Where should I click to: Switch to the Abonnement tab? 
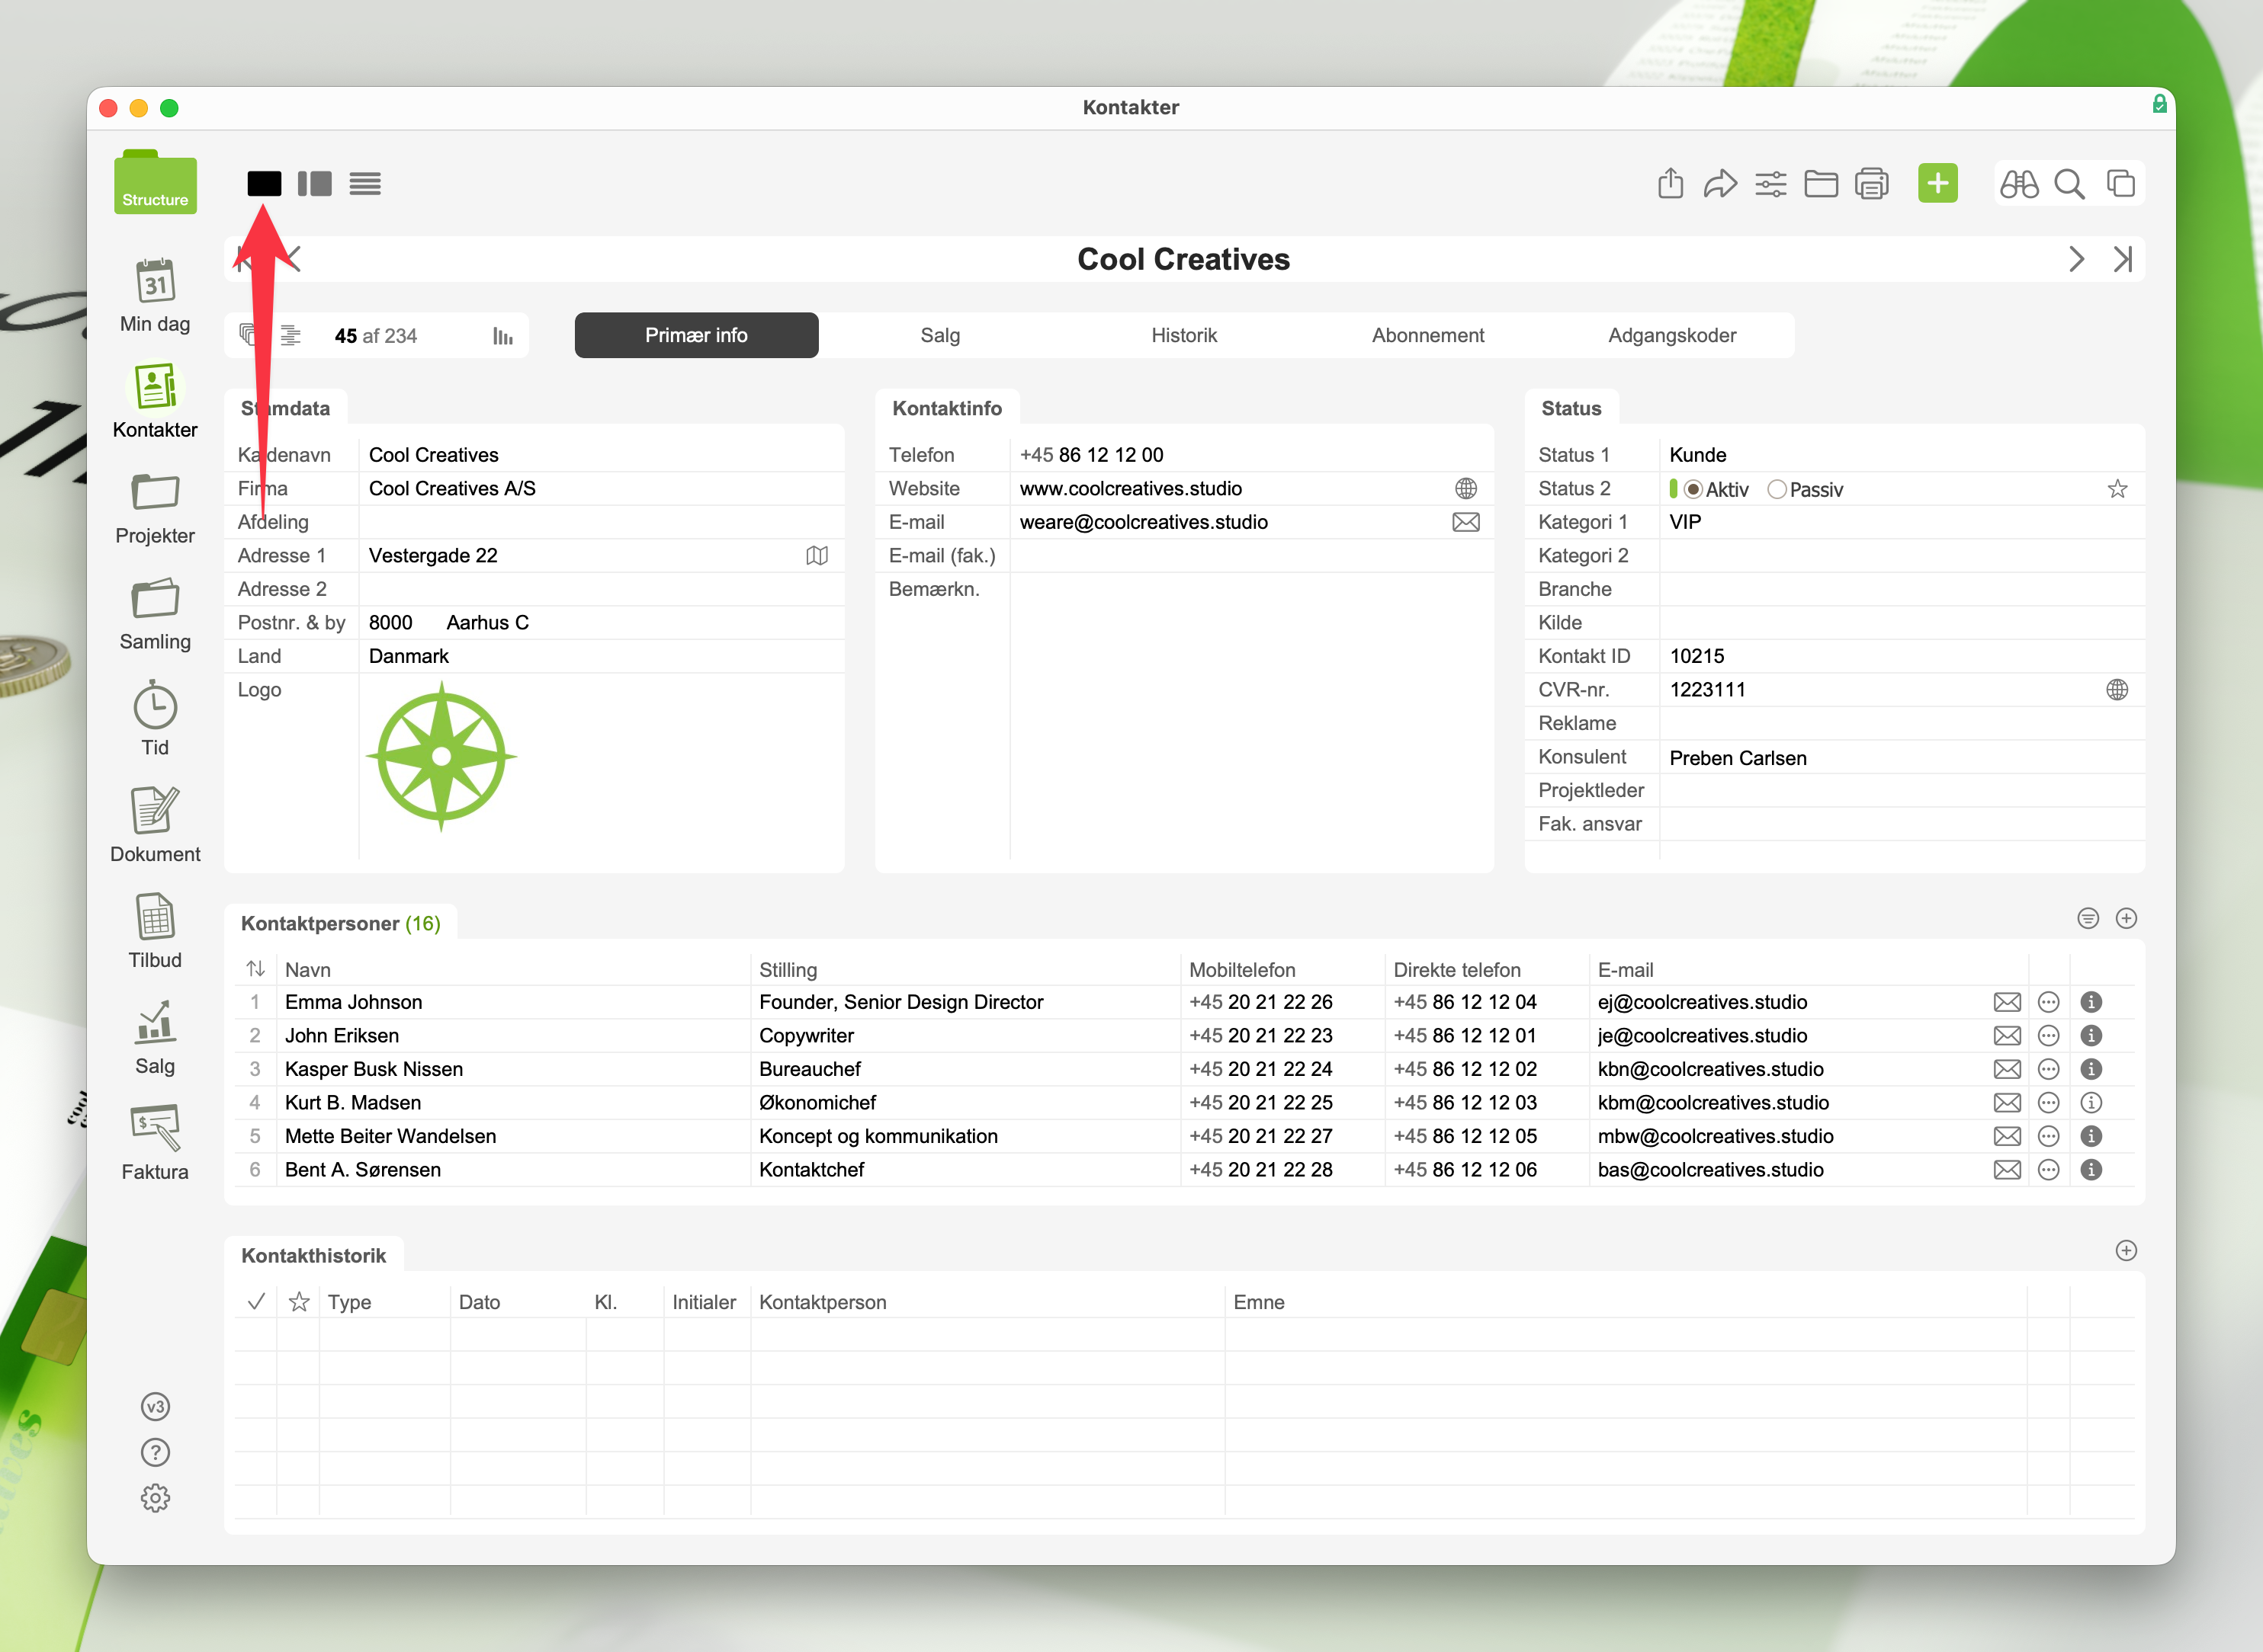1427,336
